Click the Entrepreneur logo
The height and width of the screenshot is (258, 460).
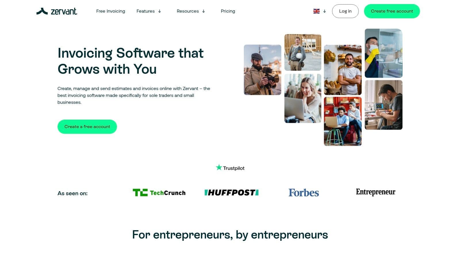tap(375, 192)
